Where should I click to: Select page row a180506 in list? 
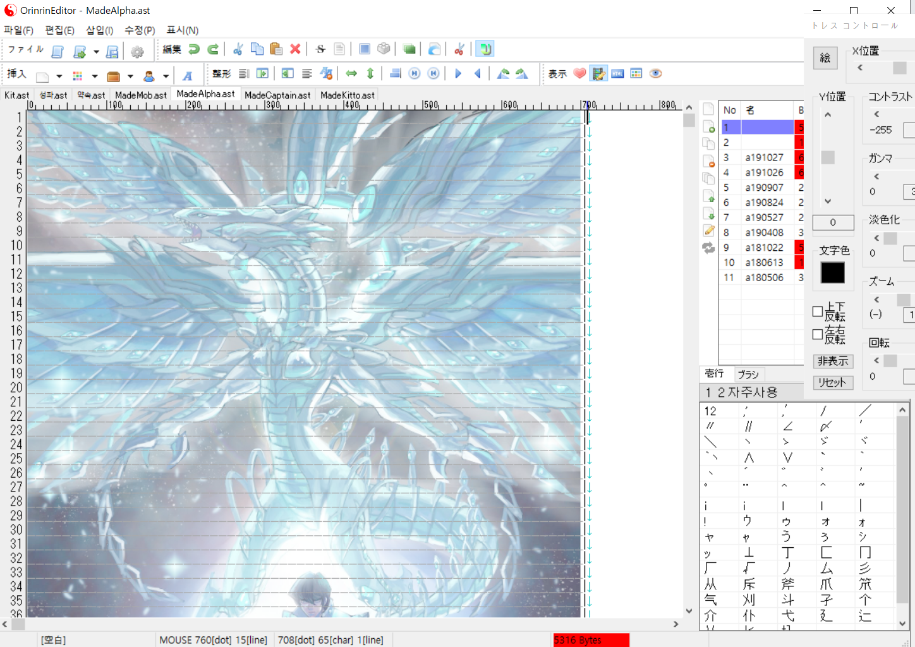[x=761, y=277]
